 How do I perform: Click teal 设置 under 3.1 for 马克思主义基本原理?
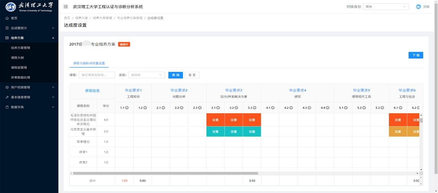(215, 131)
